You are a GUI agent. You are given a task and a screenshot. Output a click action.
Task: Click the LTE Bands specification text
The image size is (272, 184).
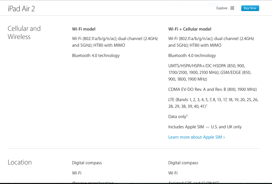213,103
